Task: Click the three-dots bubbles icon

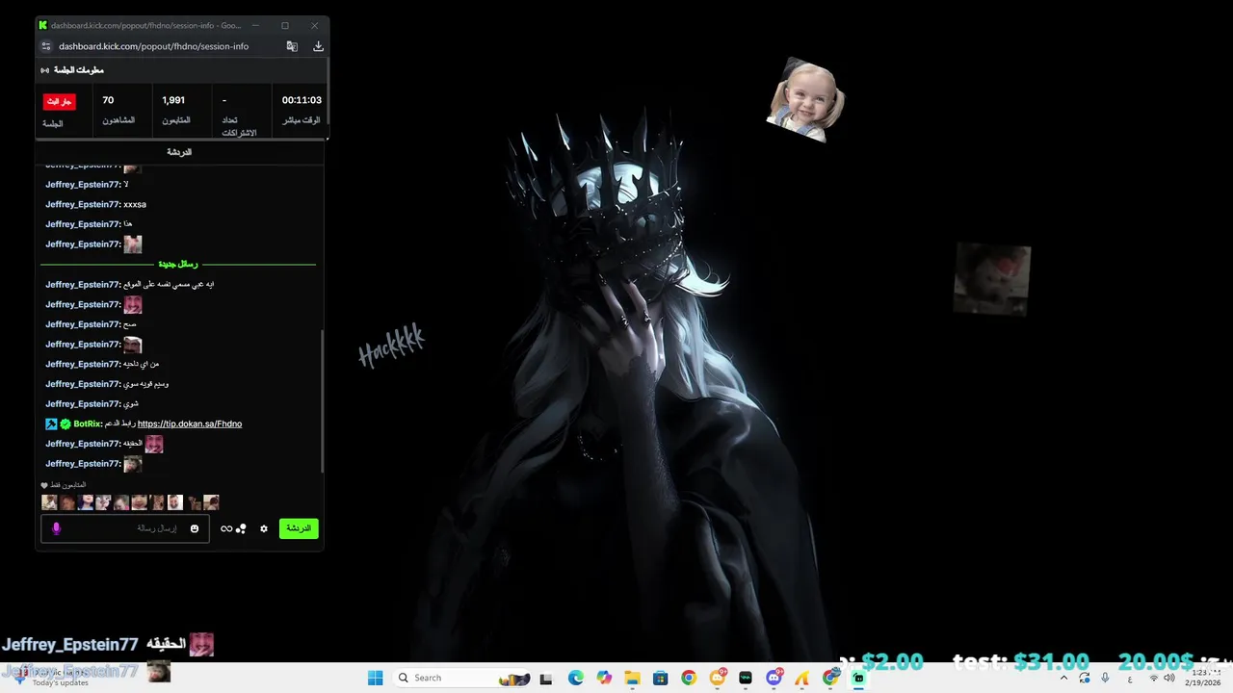Action: 241,528
